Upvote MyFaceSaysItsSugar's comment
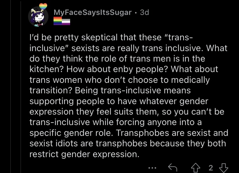The image size is (239, 173). click(x=196, y=168)
